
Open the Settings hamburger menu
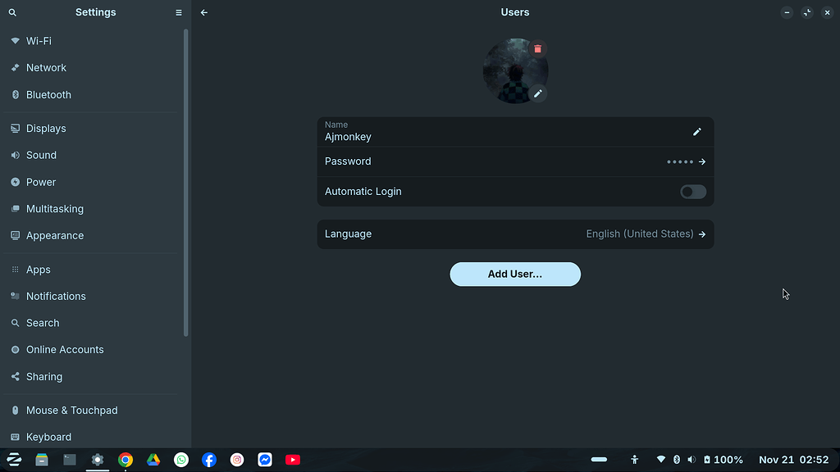click(x=179, y=12)
